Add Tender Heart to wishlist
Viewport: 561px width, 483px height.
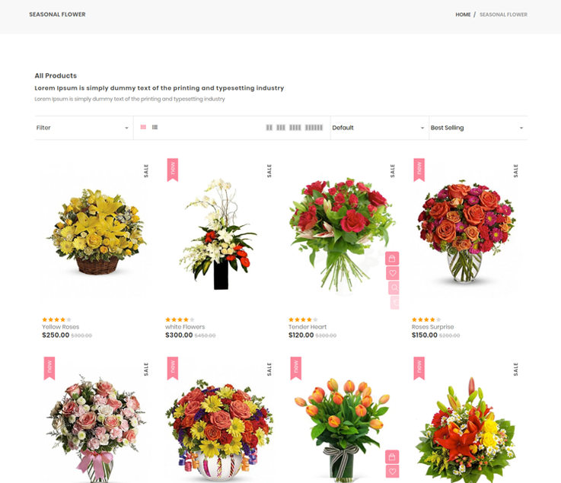[392, 273]
